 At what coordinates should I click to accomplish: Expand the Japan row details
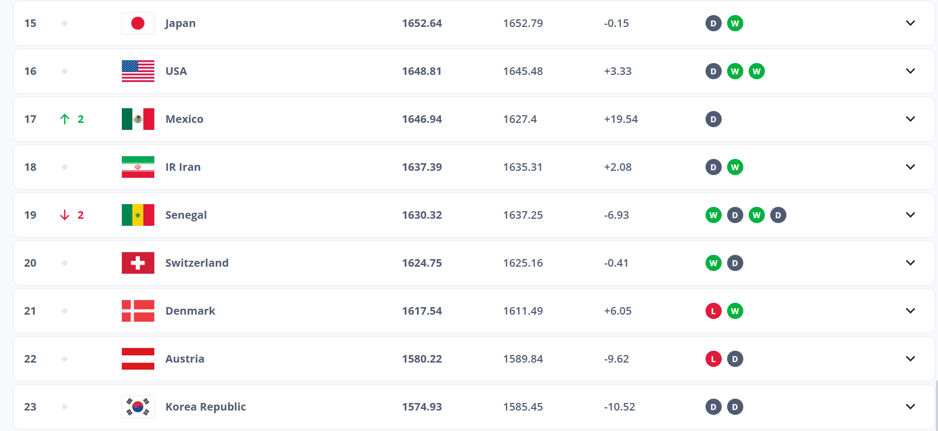[910, 23]
